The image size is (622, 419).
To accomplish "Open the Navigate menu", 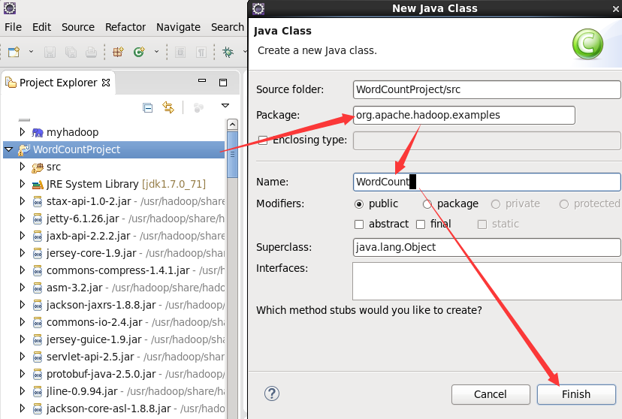I will tap(178, 27).
